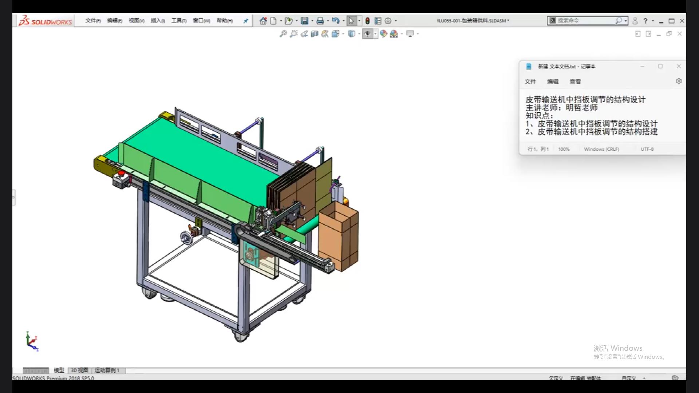Click the 自定义 status bar item
Image resolution: width=699 pixels, height=393 pixels.
click(629, 378)
